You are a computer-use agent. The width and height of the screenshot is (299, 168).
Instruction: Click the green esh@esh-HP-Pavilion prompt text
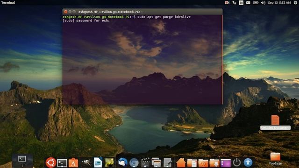point(97,17)
